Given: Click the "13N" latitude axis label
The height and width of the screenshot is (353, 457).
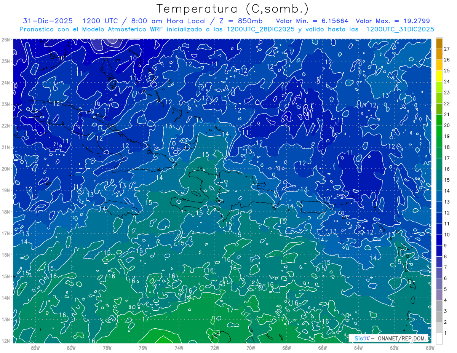Looking at the screenshot, I should coord(5,319).
